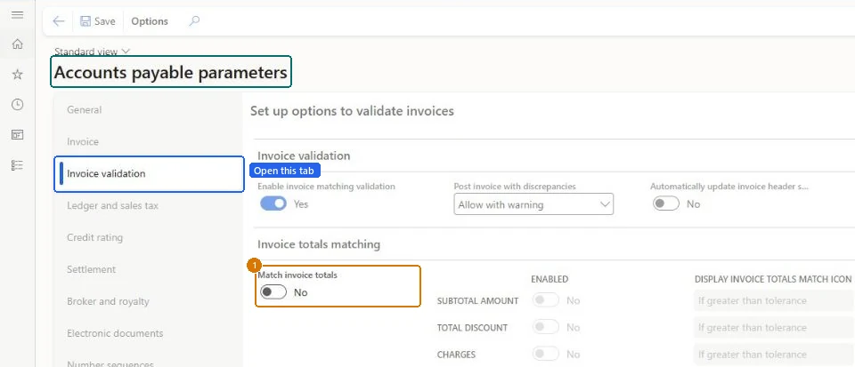The height and width of the screenshot is (367, 855).
Task: Open Subtotal amount match icon dropdown
Action: (774, 300)
